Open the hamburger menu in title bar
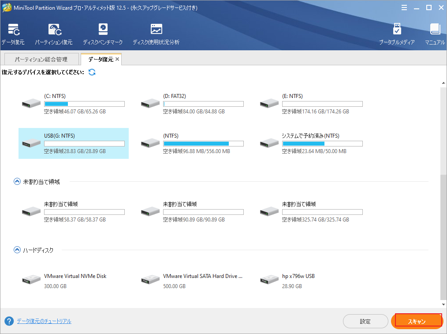Image resolution: width=447 pixels, height=334 pixels. point(404,8)
